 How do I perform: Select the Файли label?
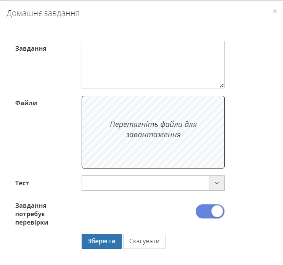(x=26, y=103)
